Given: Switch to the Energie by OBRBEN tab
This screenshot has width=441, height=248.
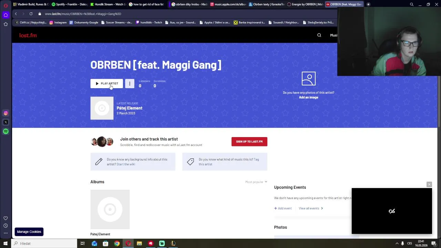Looking at the screenshot, I should click(305, 4).
